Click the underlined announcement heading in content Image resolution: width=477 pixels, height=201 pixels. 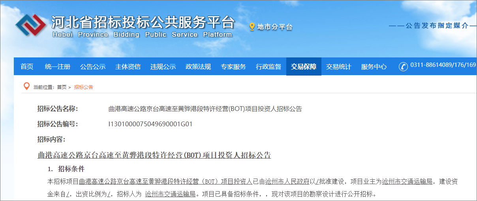tap(154, 155)
